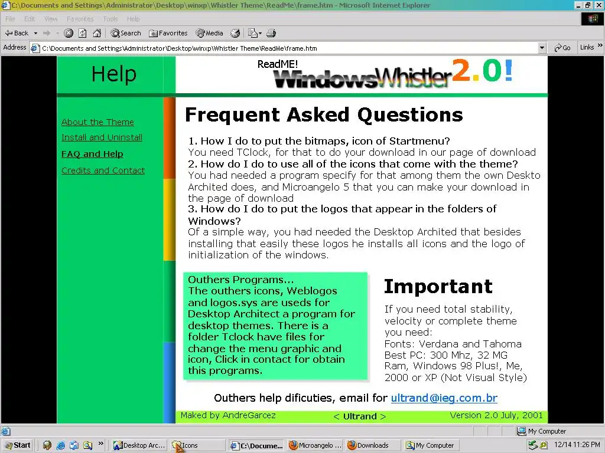
Task: Go to the Home page icon
Action: pos(97,33)
